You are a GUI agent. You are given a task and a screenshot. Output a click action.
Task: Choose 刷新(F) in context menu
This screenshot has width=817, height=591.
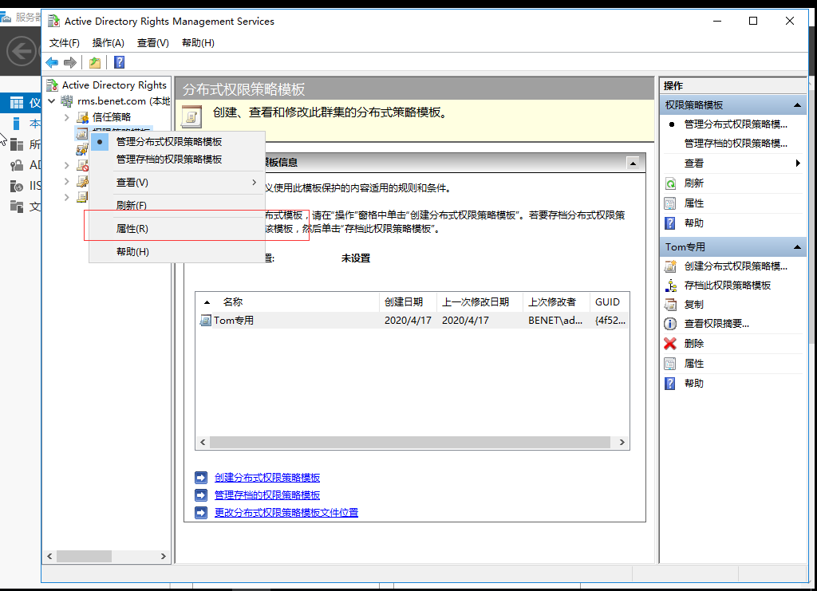(x=177, y=205)
